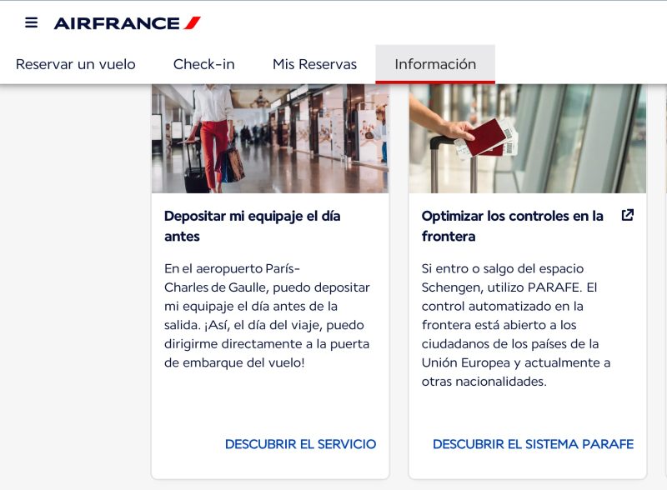Follow the DESCUBRIR EL SISTEMA PARAFE link
This screenshot has height=490, width=667.
pos(533,444)
